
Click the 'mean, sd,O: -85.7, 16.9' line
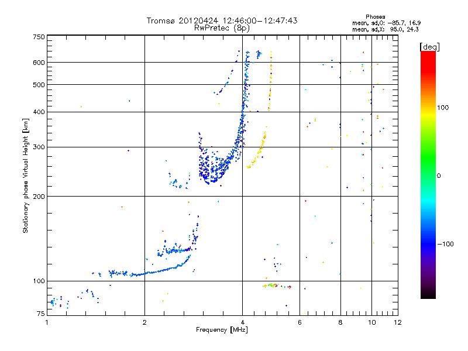coord(386,23)
